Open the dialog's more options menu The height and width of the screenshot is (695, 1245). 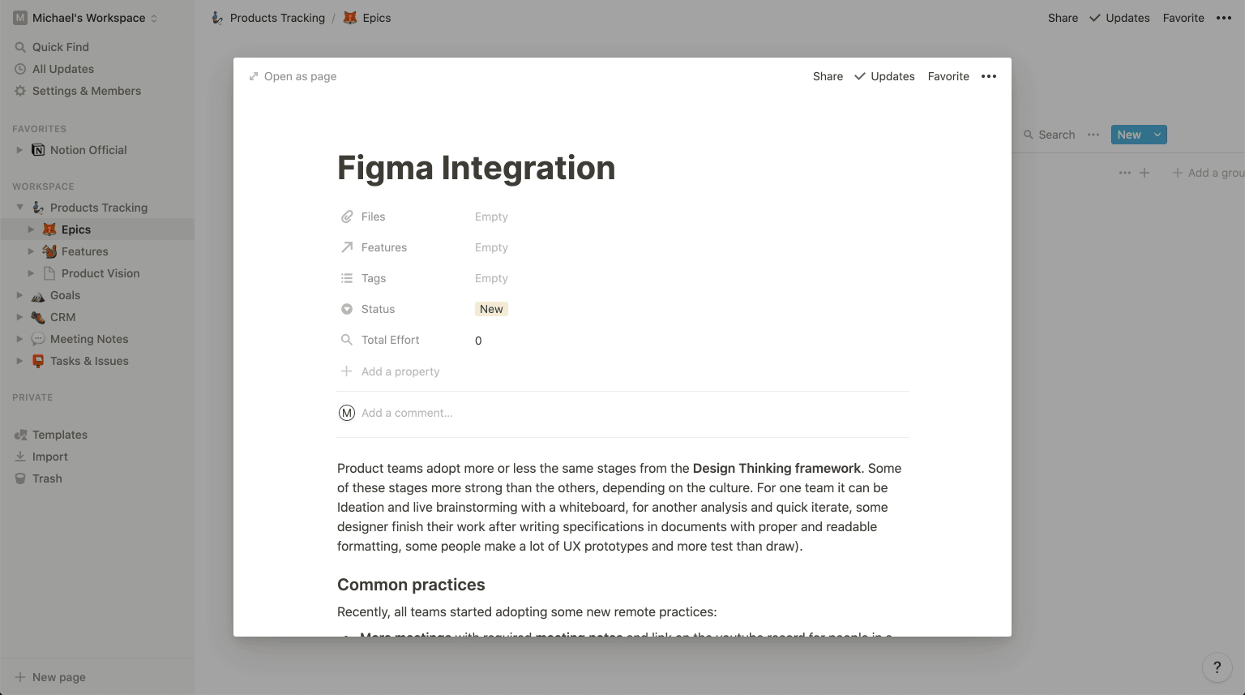pyautogui.click(x=989, y=75)
